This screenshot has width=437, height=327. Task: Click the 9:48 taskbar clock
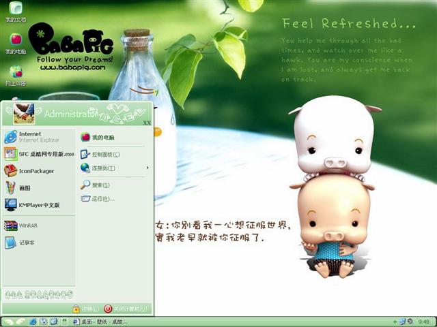424,322
